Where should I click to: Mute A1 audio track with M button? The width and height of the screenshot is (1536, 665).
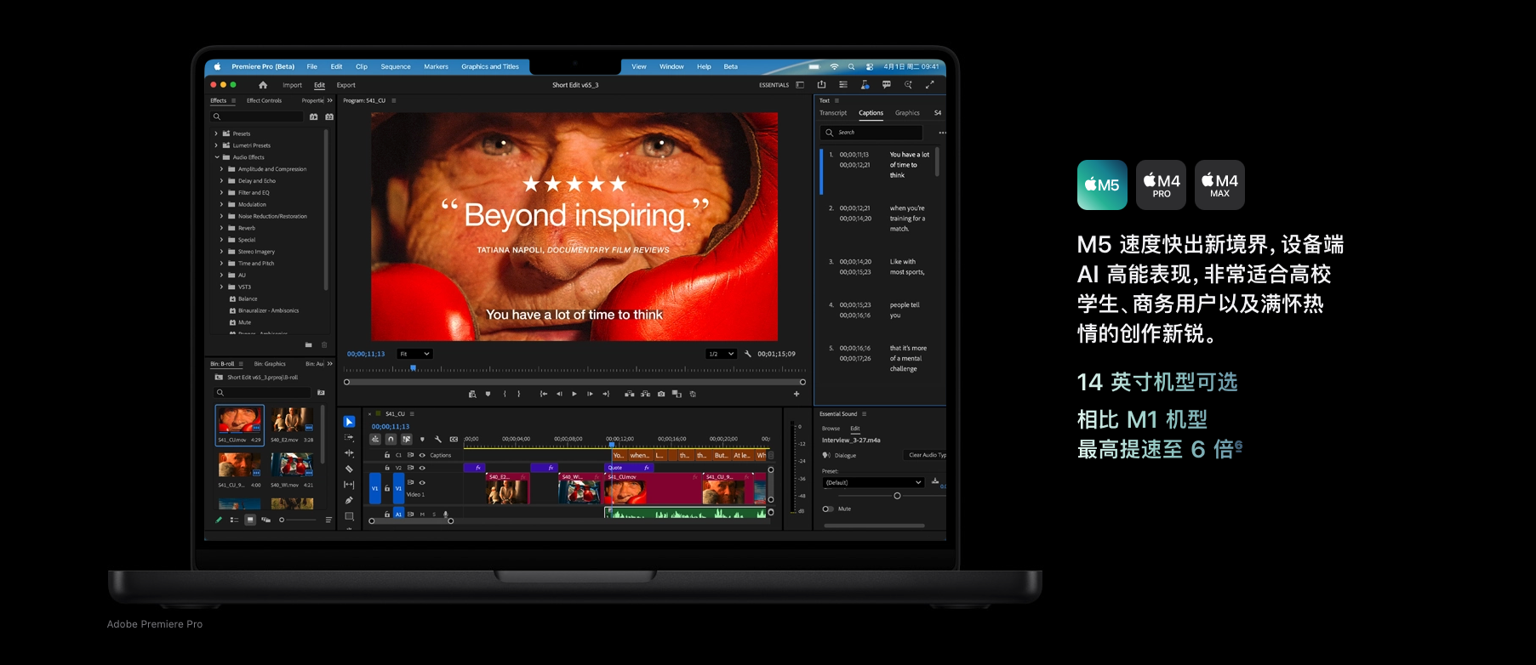coord(422,514)
